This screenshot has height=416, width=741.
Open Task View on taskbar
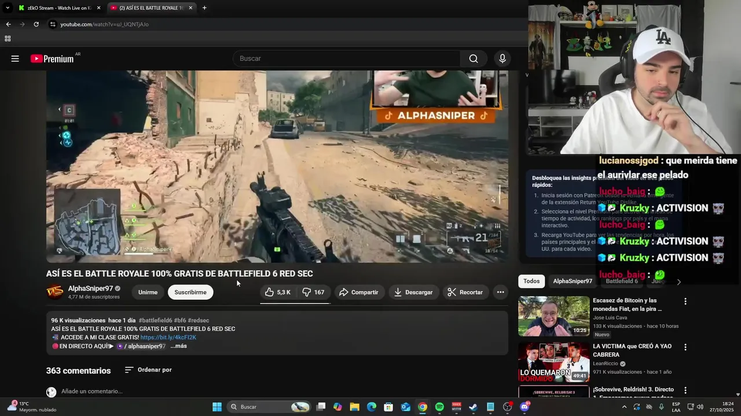point(321,407)
